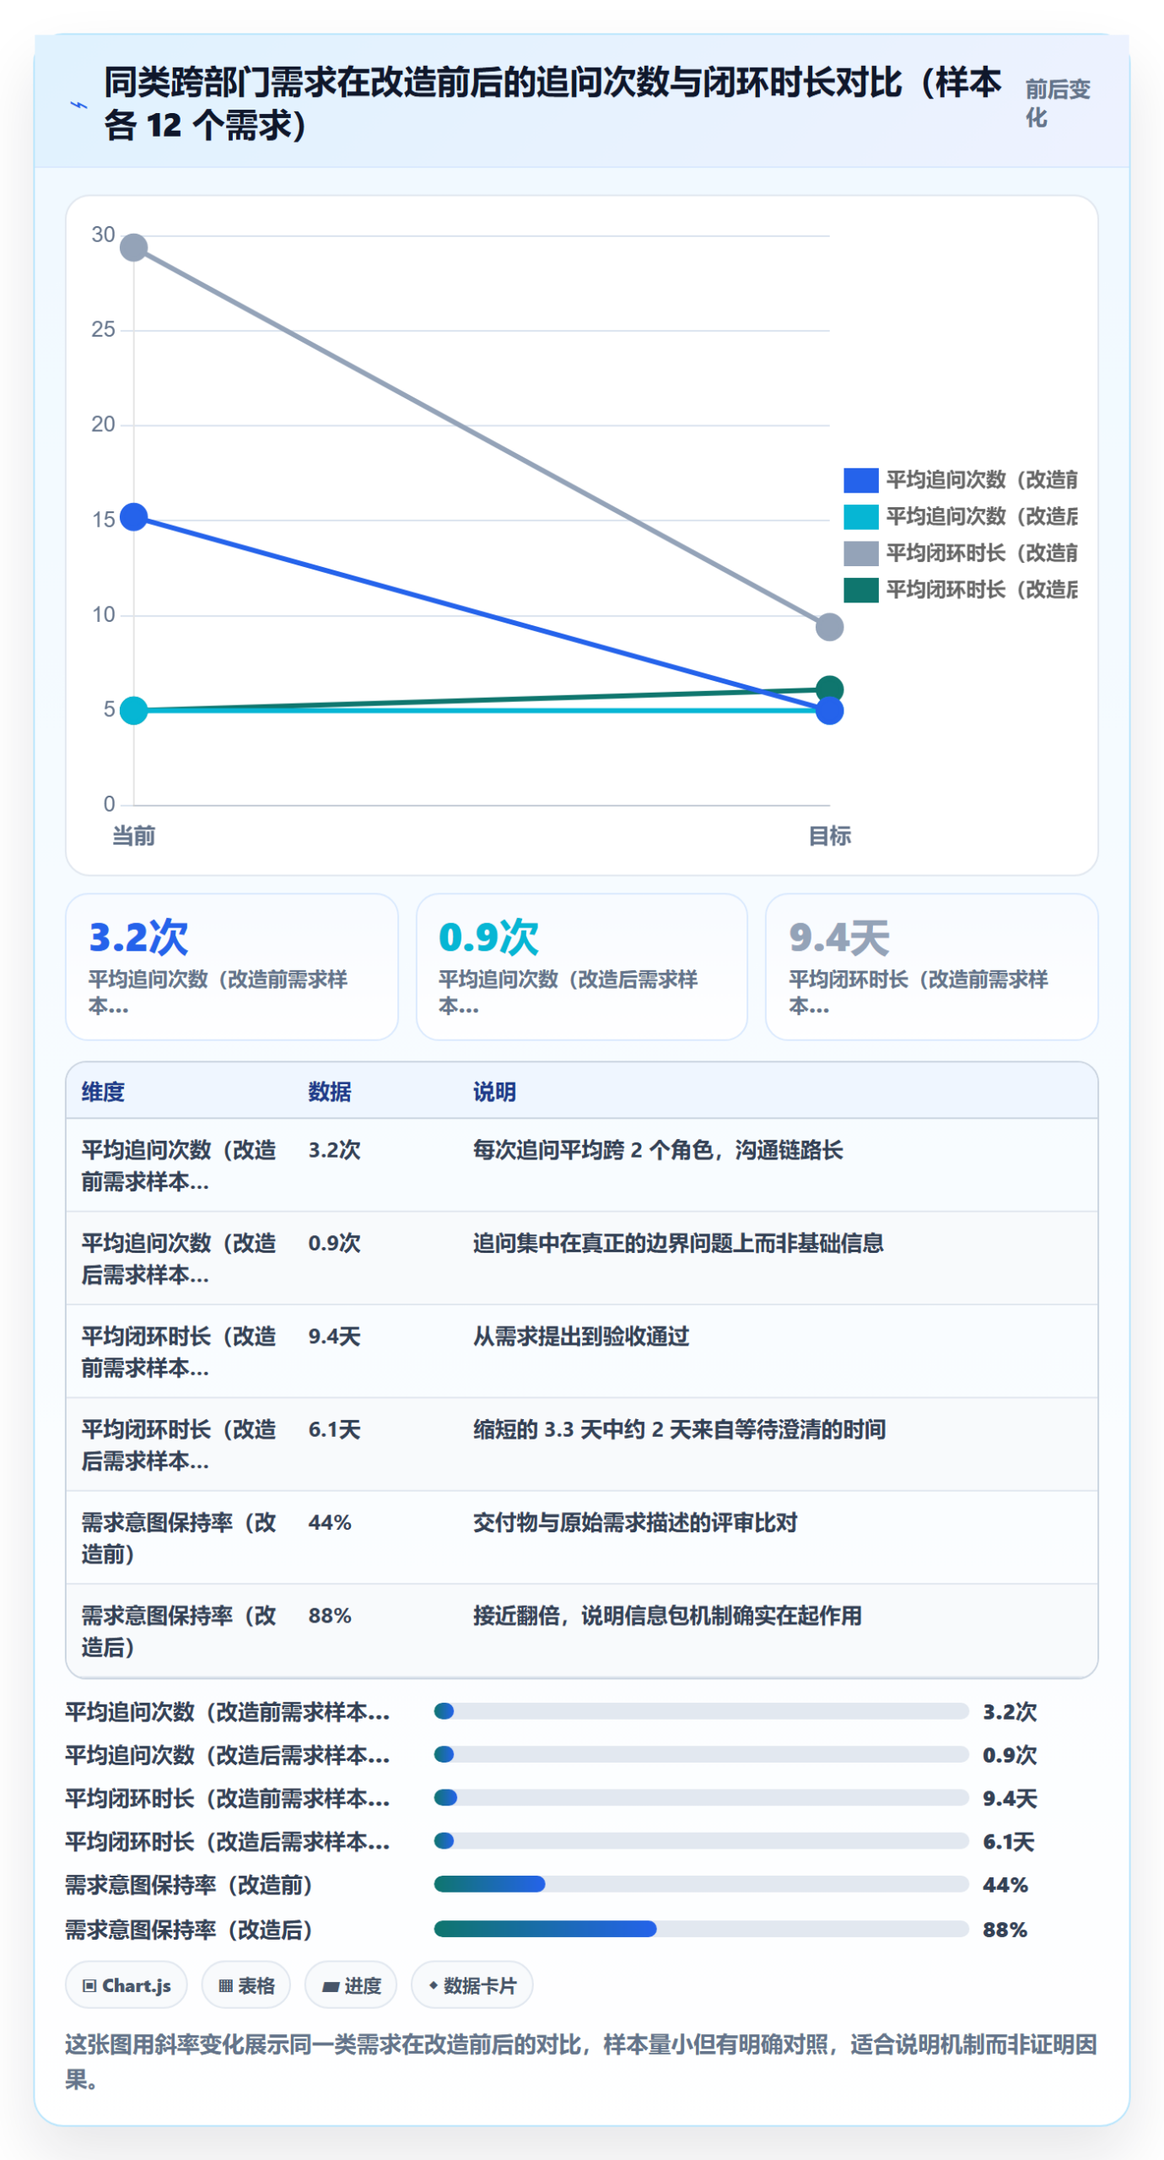Click the progress bar showing 6.1天
The height and width of the screenshot is (2160, 1164).
coord(701,1841)
